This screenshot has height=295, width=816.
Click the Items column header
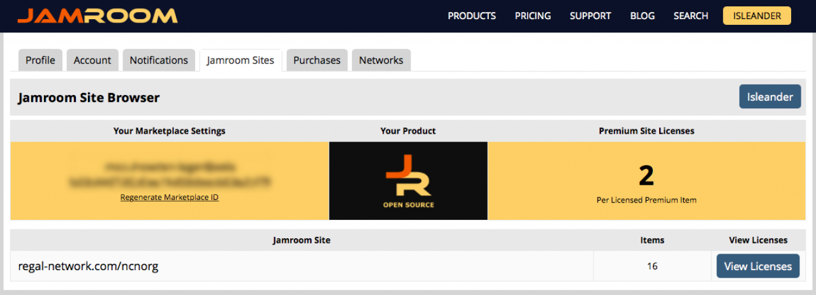tap(652, 240)
